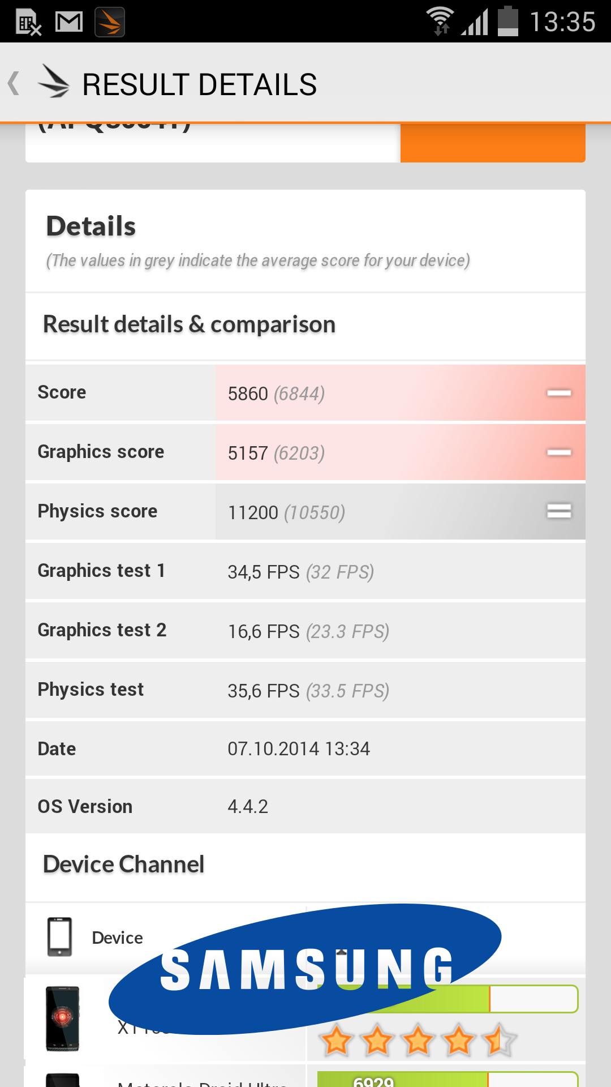This screenshot has width=611, height=1087.
Task: Collapse the Graphics score minus indicator
Action: click(x=559, y=452)
